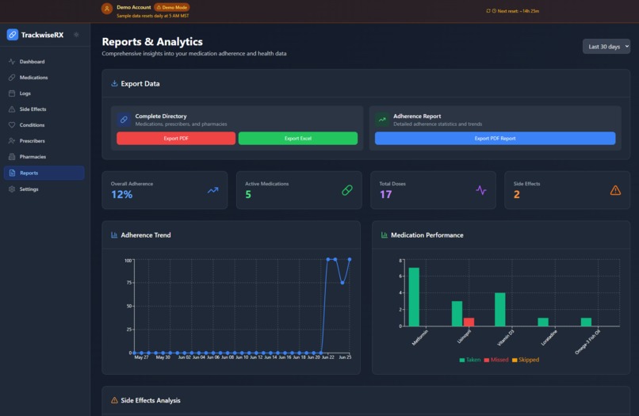Click the Conditions heart icon

click(12, 125)
